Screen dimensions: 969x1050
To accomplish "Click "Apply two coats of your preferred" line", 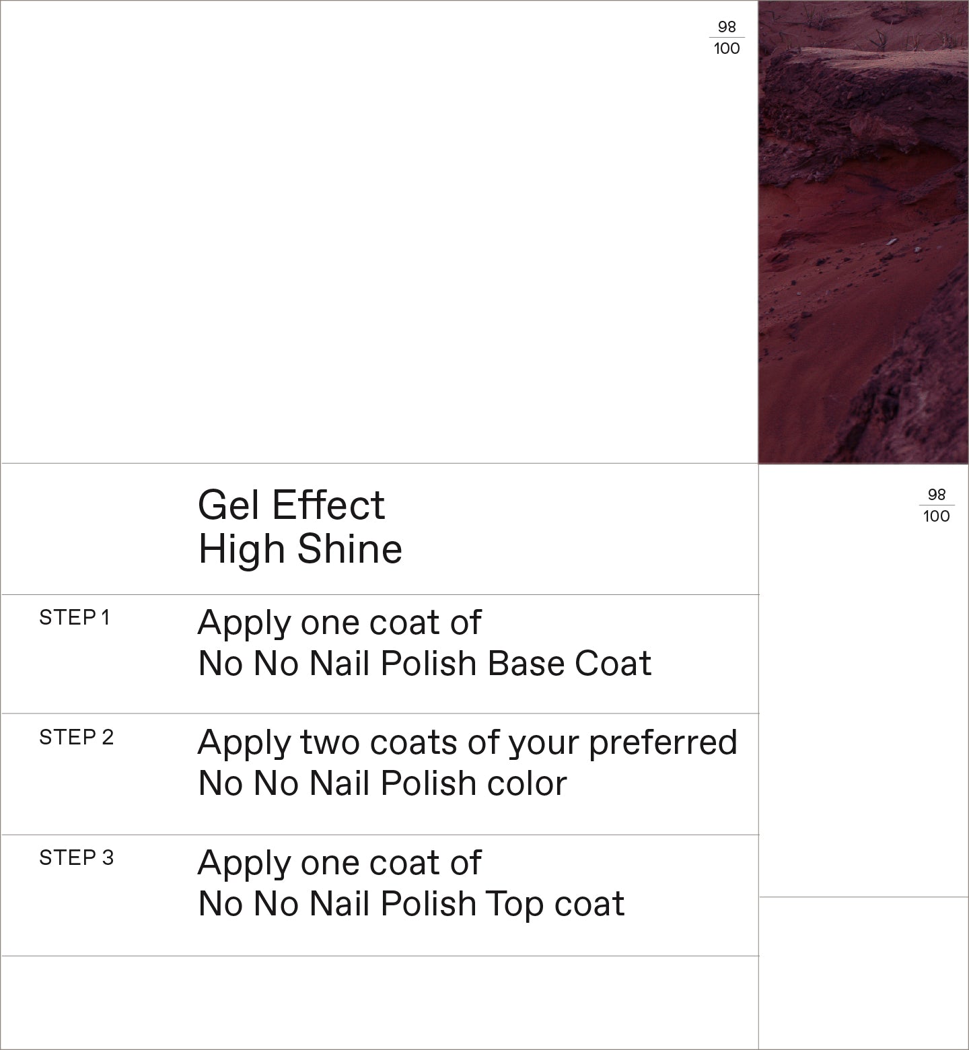I will (x=467, y=742).
